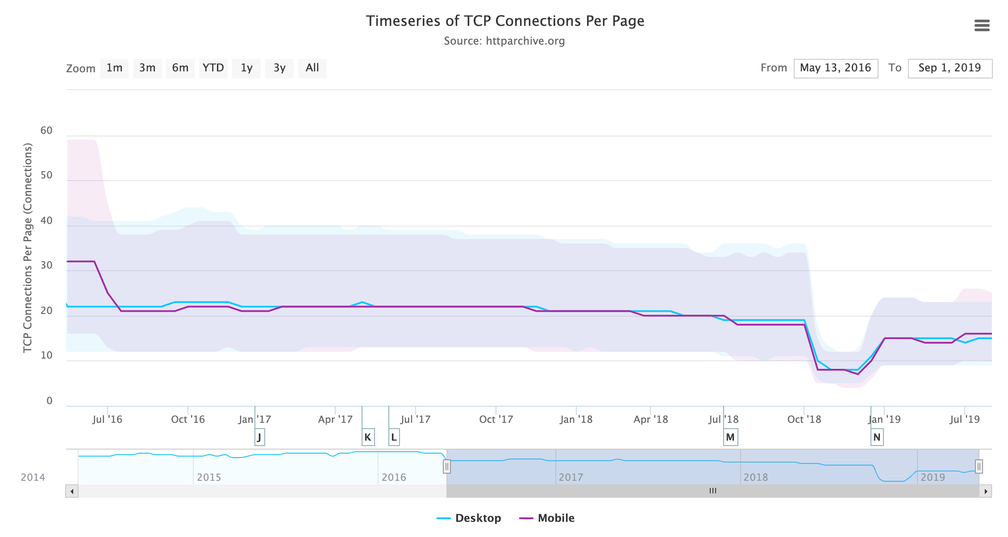The image size is (1008, 537).
Task: Select the 3m zoom button
Action: click(147, 68)
